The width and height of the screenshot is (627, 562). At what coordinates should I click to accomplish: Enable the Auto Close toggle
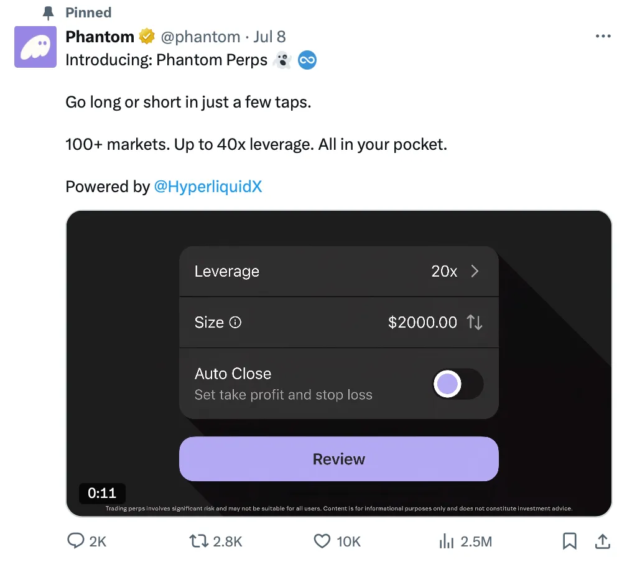click(x=458, y=384)
